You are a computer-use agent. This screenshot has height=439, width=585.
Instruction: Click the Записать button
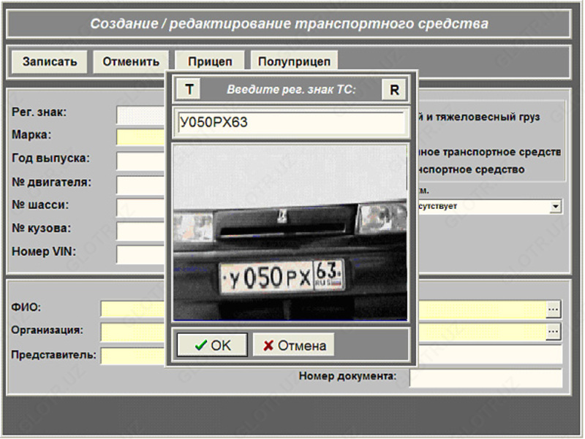pyautogui.click(x=49, y=61)
